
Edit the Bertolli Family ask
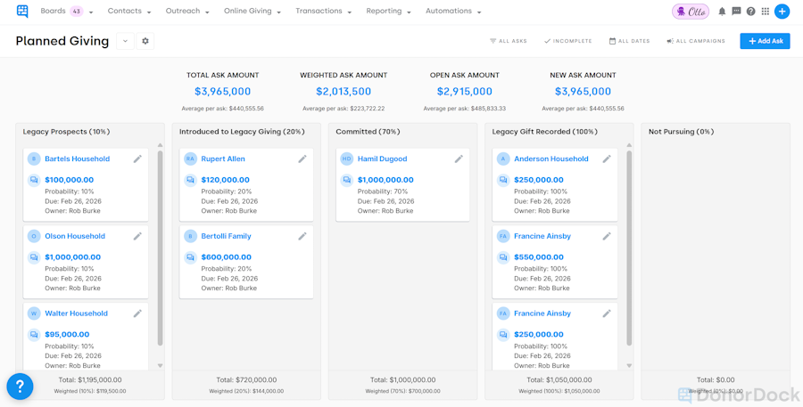pyautogui.click(x=302, y=236)
